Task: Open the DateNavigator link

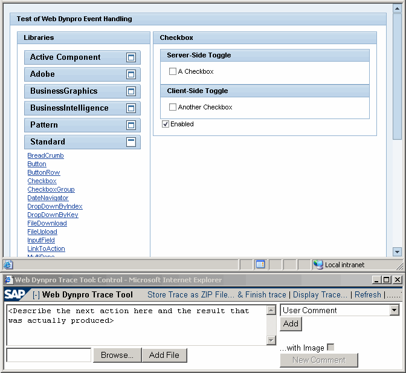Action: (48, 198)
